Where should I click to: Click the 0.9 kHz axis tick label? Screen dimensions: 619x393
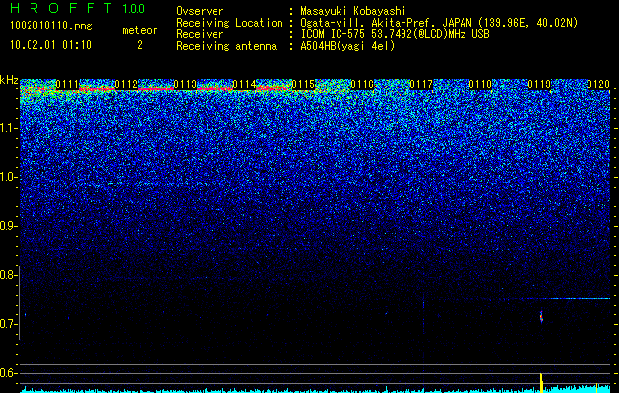[9, 226]
